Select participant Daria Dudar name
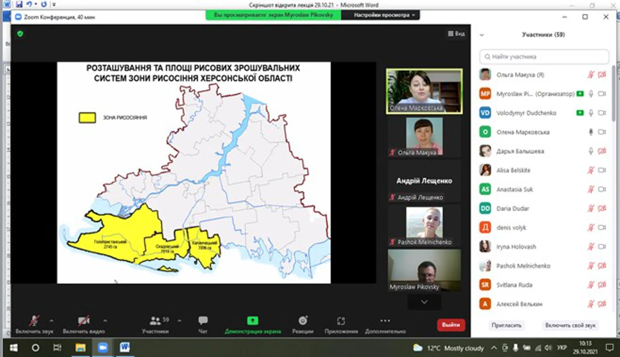Image resolution: width=620 pixels, height=357 pixels. (x=512, y=209)
